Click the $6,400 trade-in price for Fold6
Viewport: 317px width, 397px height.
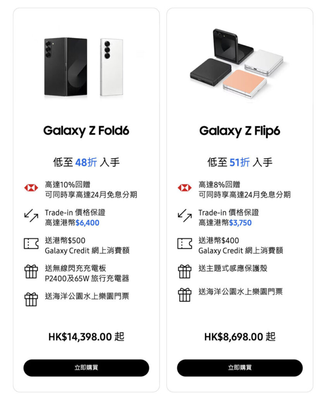[88, 223]
